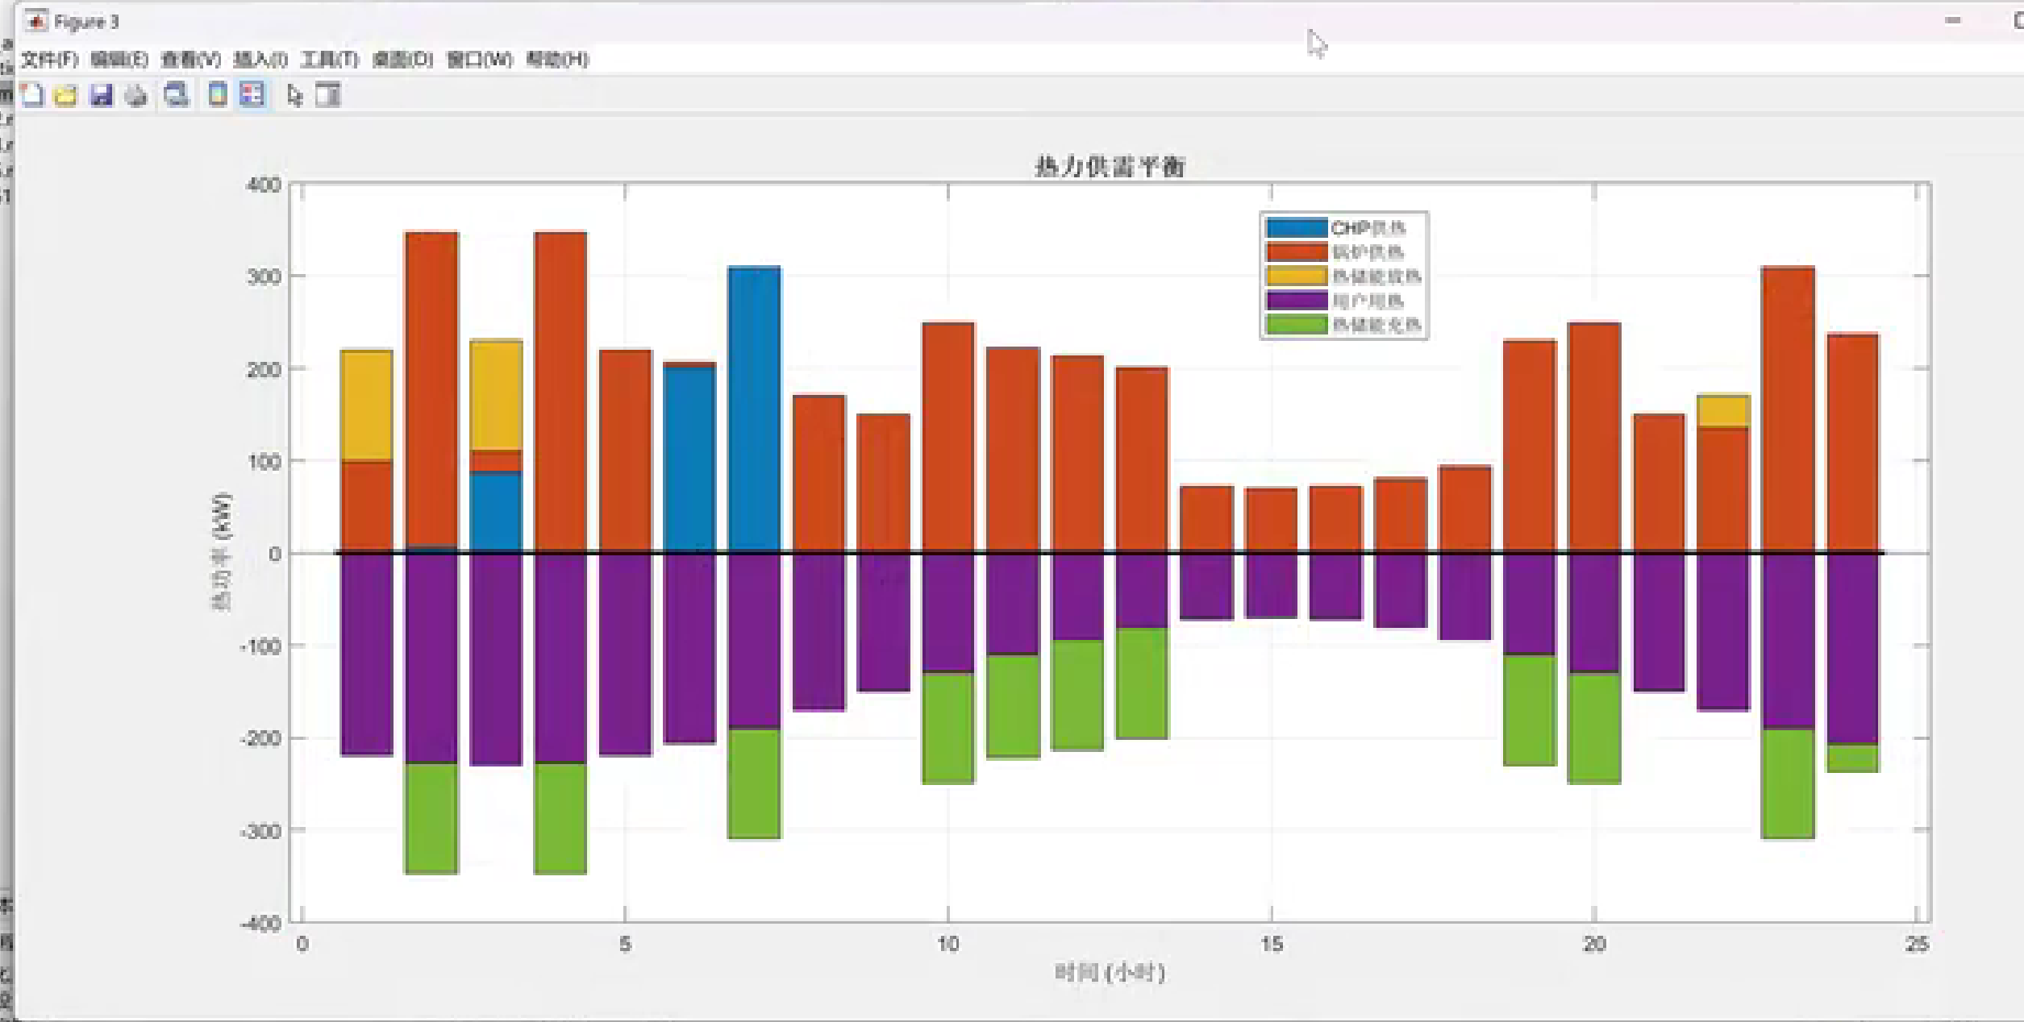Click the Open File folder icon
2024x1022 pixels.
(x=65, y=95)
